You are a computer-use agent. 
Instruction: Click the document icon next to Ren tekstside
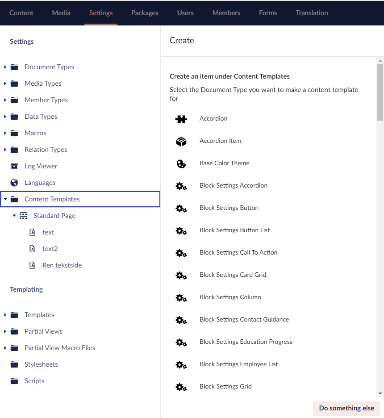[32, 265]
